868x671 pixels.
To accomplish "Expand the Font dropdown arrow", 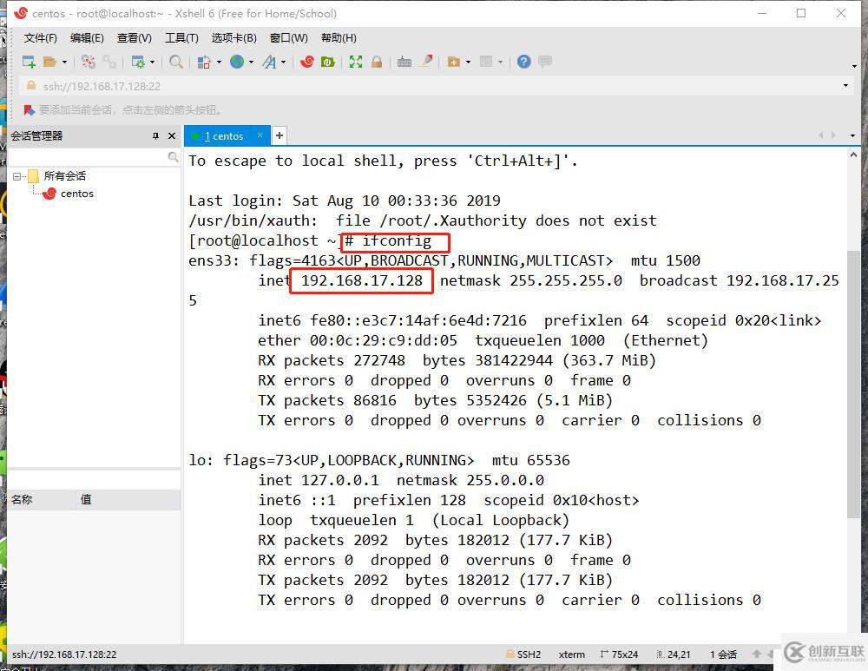I will 284,62.
